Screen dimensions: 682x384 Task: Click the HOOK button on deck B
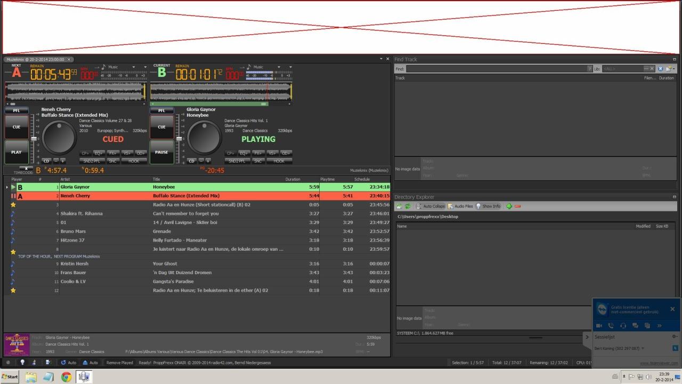pyautogui.click(x=279, y=161)
